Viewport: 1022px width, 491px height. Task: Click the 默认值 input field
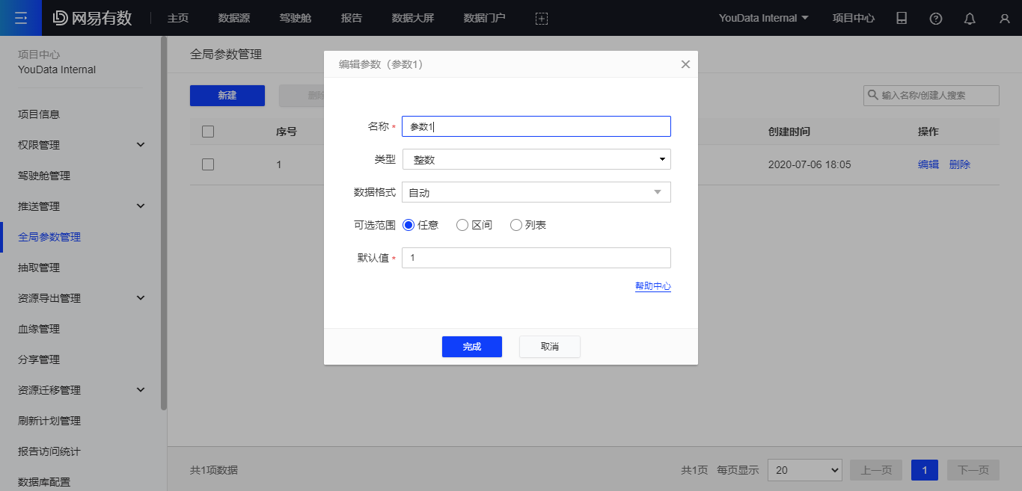tap(536, 258)
